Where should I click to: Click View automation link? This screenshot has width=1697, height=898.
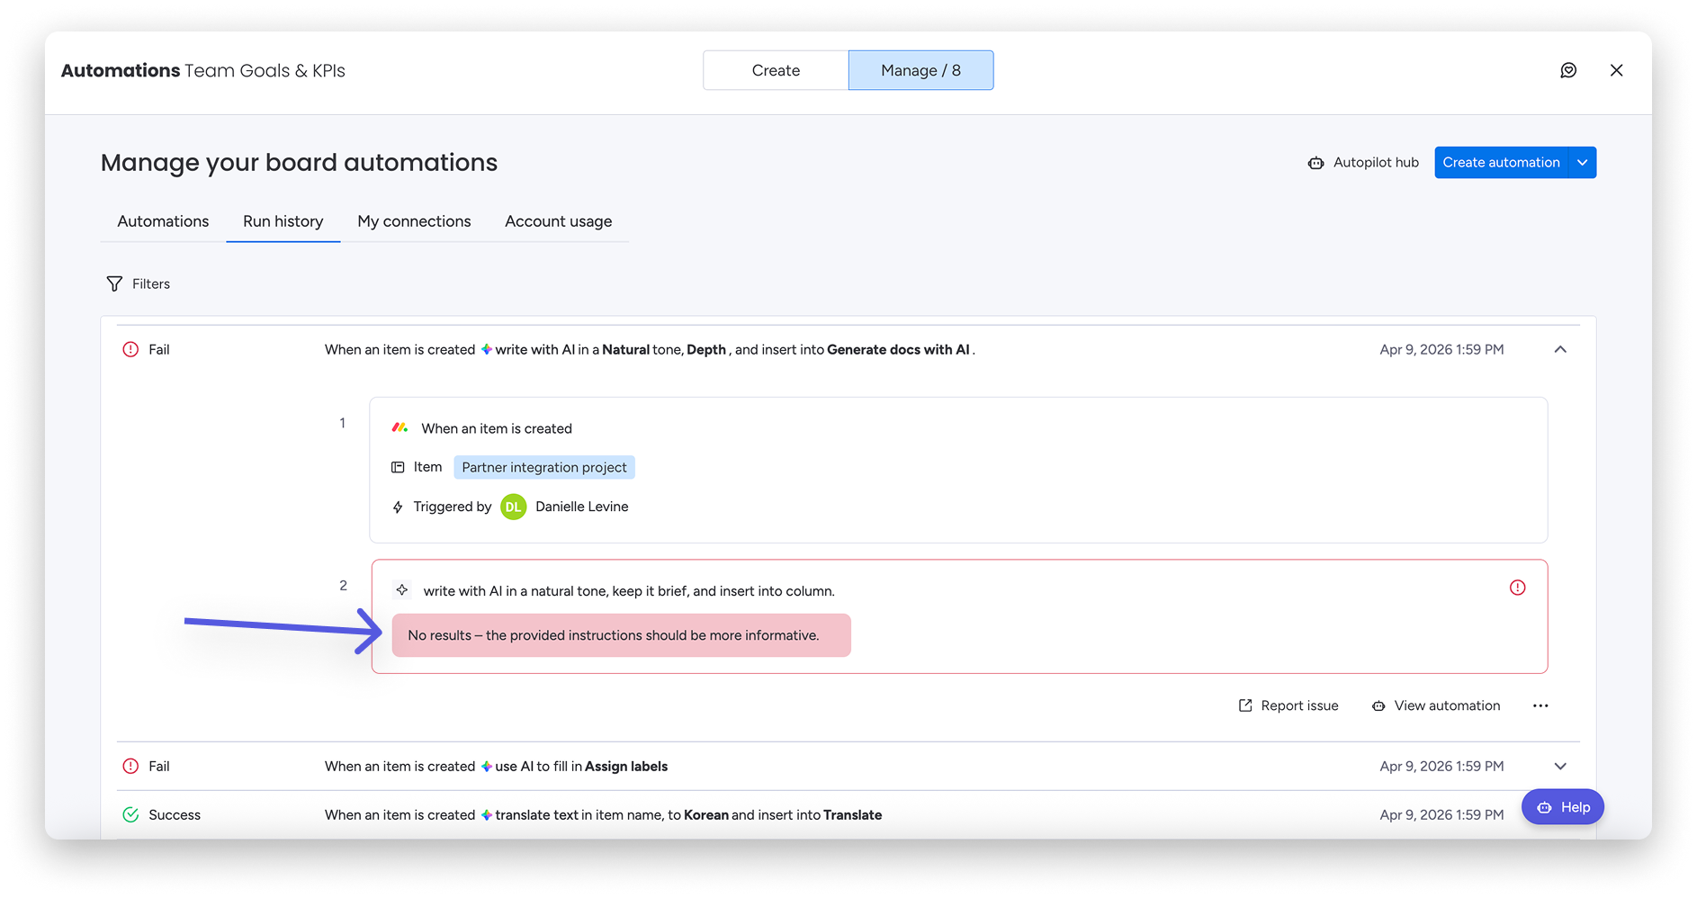(1436, 705)
